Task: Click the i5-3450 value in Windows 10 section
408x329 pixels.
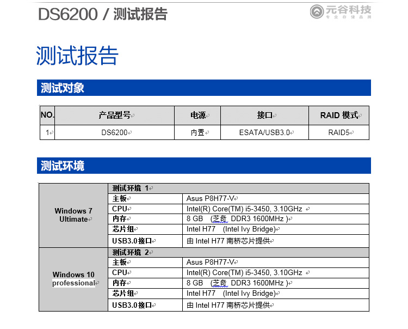Action: tap(244, 273)
